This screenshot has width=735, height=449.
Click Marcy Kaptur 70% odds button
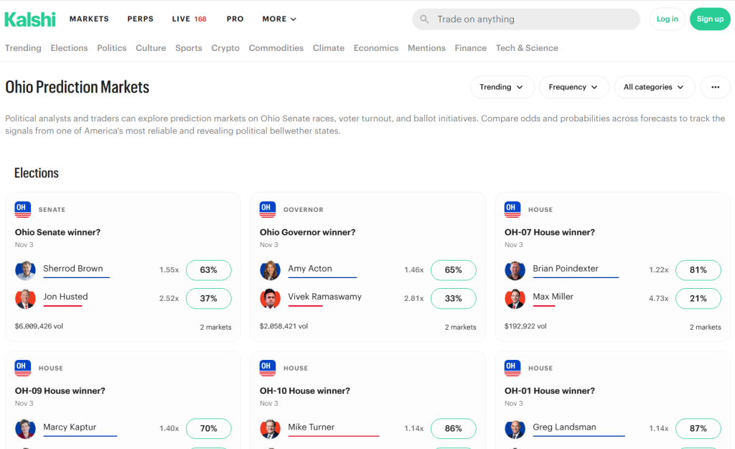[209, 429]
